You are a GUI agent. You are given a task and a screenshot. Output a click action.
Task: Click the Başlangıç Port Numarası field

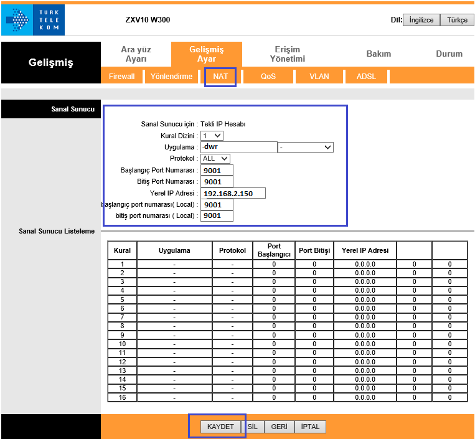click(x=217, y=170)
